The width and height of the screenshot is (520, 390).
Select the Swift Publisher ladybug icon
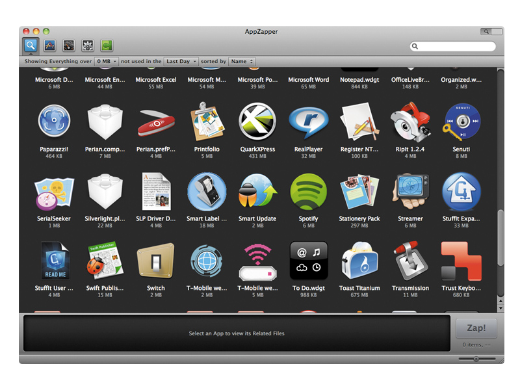105,261
